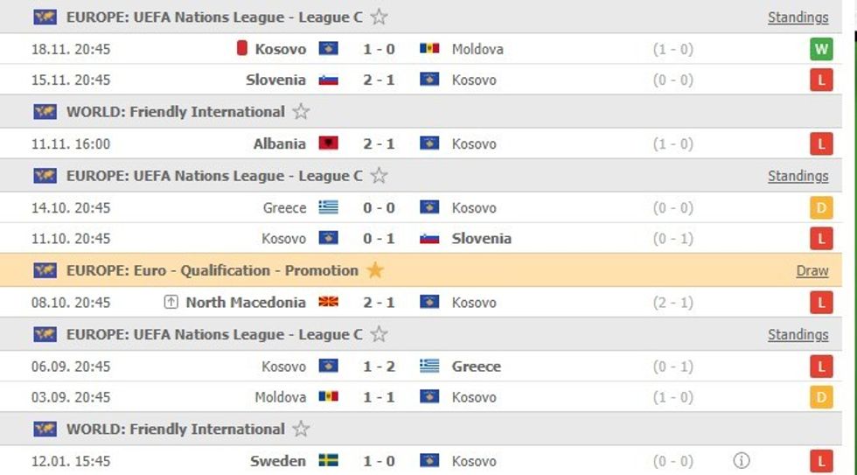
Task: Click the D badge on the Greece 0-0 Kosovo row
Action: click(x=820, y=207)
